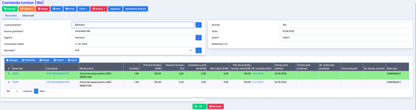Click the Comanda client field
This screenshot has height=110, width=416.
tap(137, 44)
